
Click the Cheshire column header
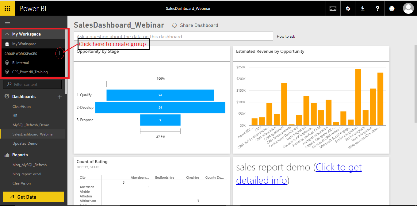click(193, 177)
